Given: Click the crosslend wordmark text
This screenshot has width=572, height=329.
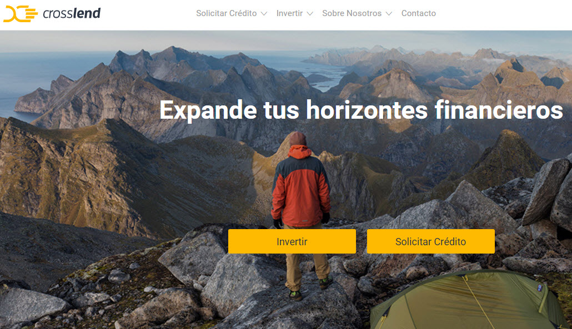Looking at the screenshot, I should [72, 13].
